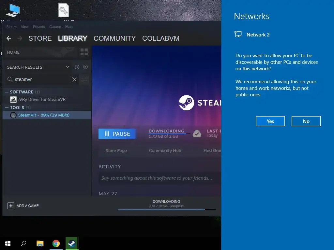Toggle show ready-to-play games icon
This screenshot has height=250, width=334.
tap(85, 67)
